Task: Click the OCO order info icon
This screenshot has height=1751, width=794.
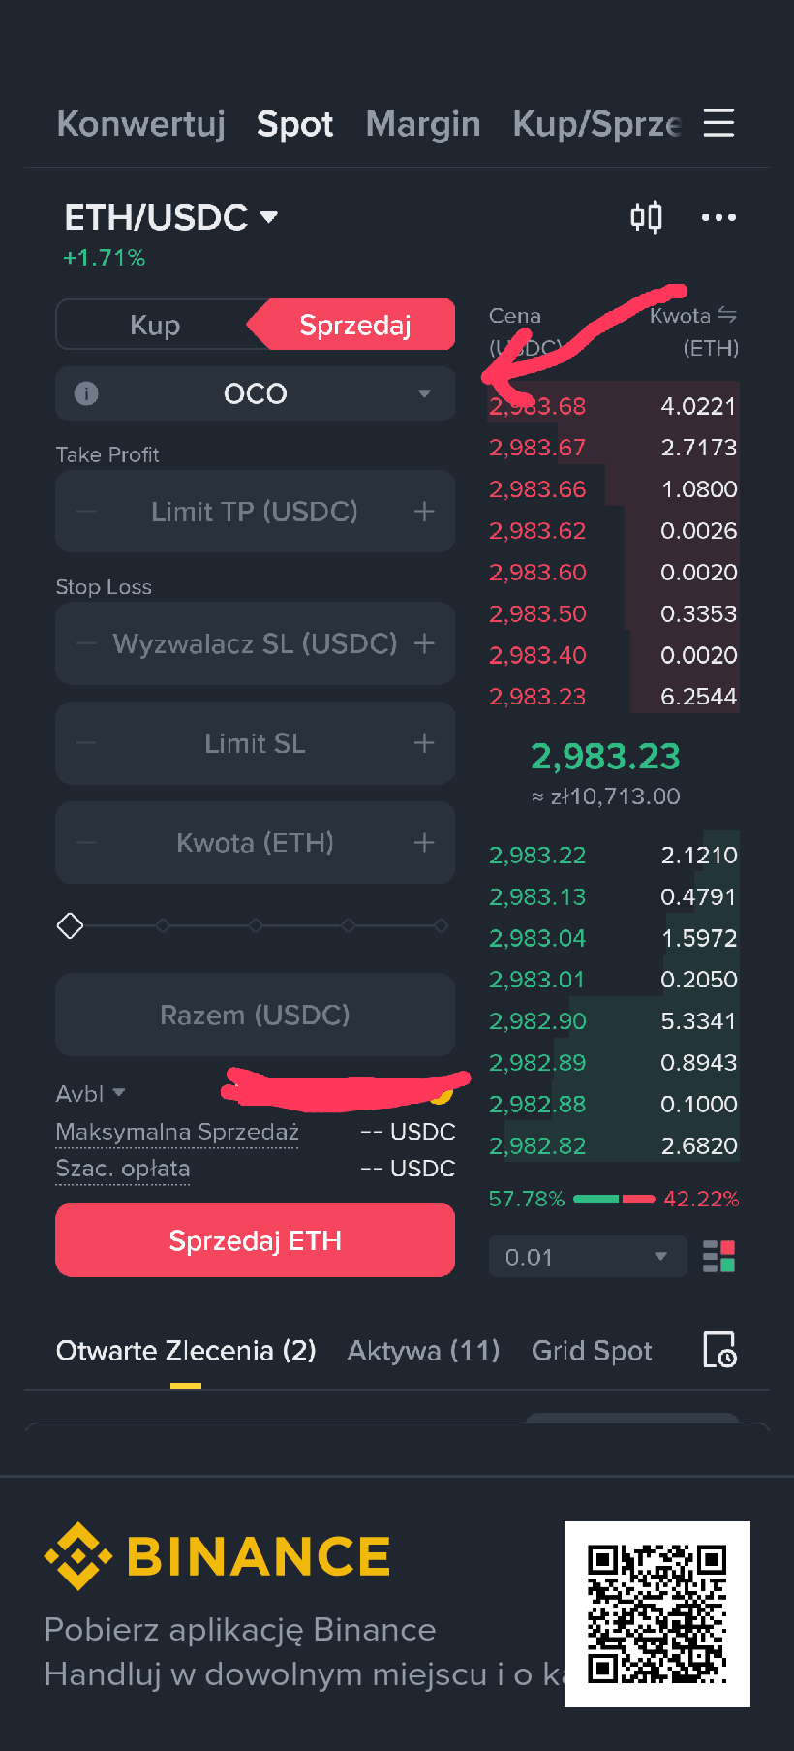Action: (x=86, y=393)
